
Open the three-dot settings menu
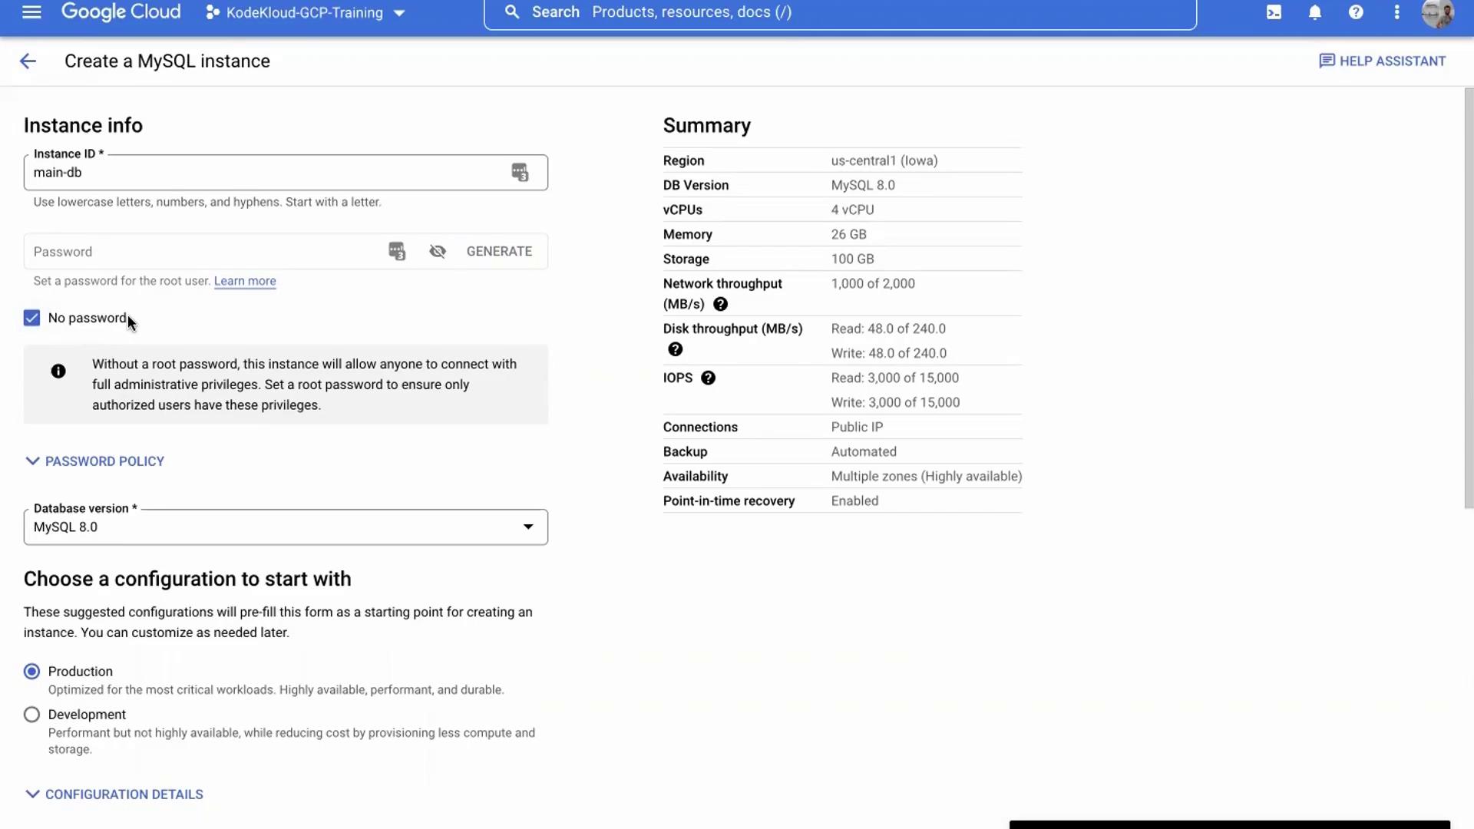click(1397, 12)
